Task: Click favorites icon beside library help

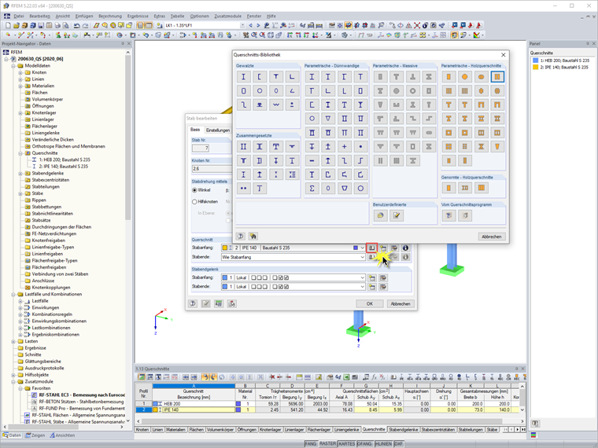Action: [253, 237]
